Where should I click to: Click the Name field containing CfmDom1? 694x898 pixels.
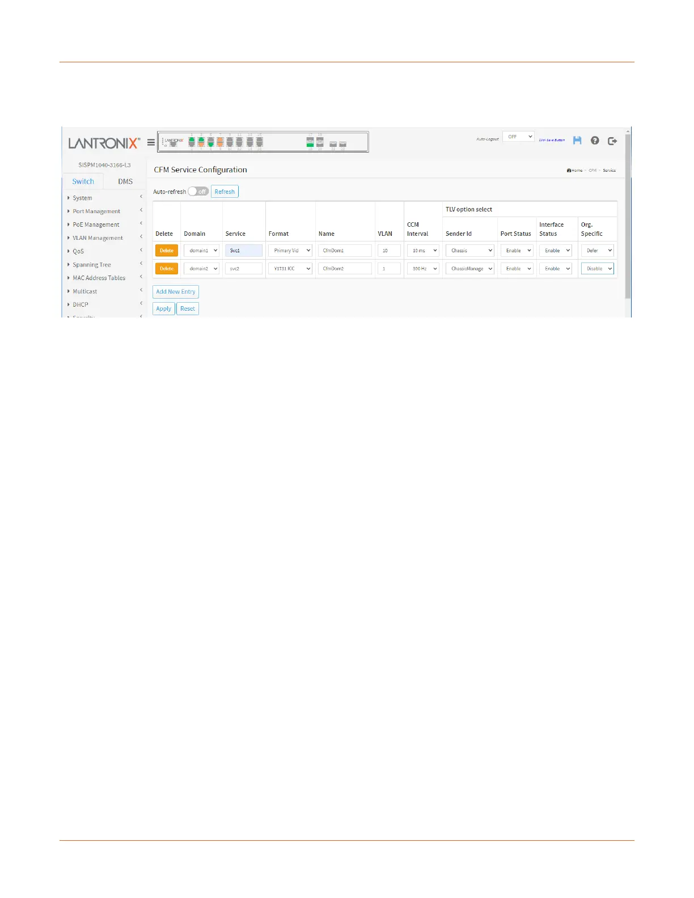tap(345, 251)
